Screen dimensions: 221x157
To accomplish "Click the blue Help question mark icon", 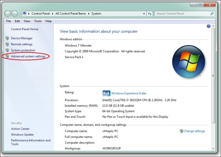I will (x=209, y=26).
